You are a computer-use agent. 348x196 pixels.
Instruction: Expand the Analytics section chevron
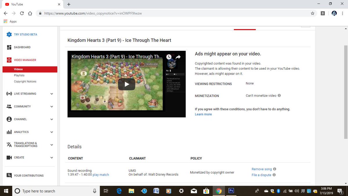click(x=52, y=132)
